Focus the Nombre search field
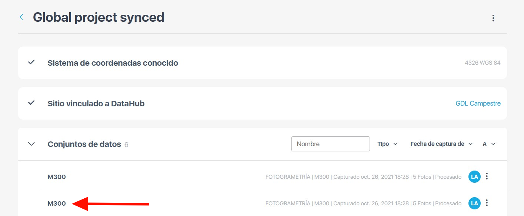Viewport: 524px width, 216px height. tap(330, 144)
